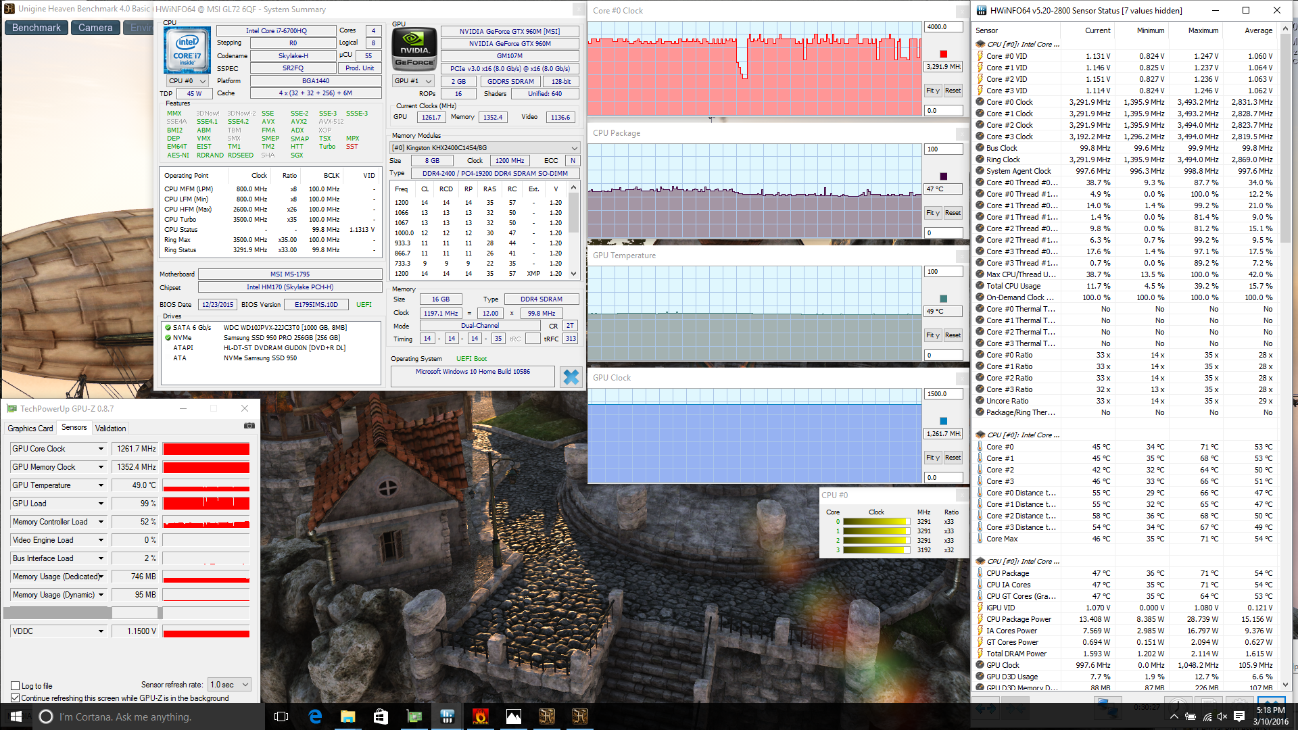Click the GPU-Z screenshot camera icon
Viewport: 1298px width, 730px height.
click(249, 426)
